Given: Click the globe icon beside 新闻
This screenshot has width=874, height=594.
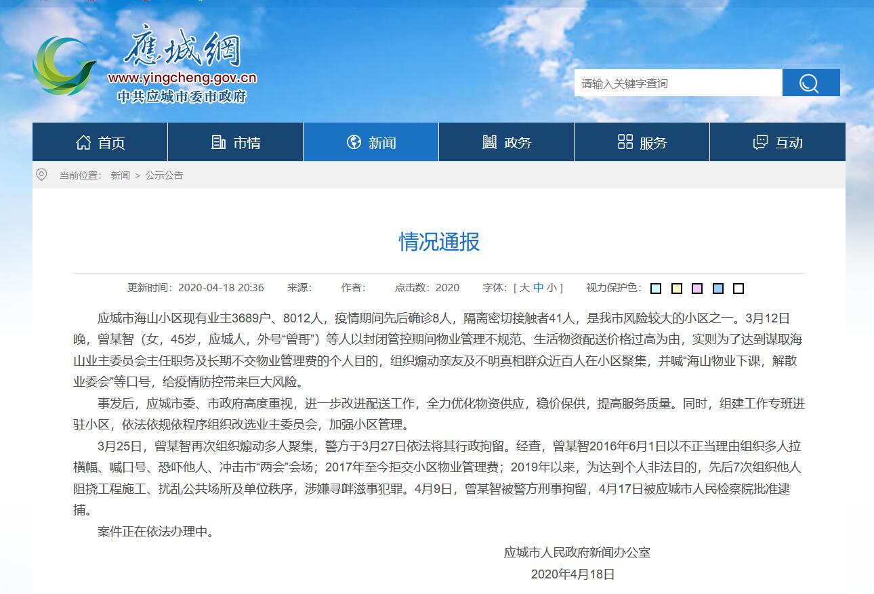Looking at the screenshot, I should 353,142.
